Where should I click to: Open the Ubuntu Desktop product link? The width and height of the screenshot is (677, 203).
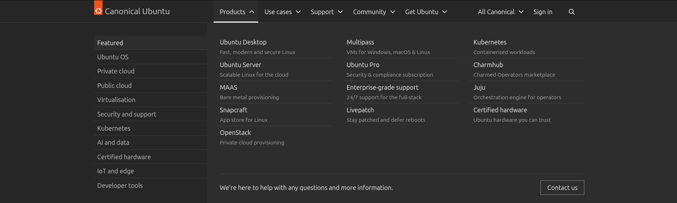(x=243, y=42)
